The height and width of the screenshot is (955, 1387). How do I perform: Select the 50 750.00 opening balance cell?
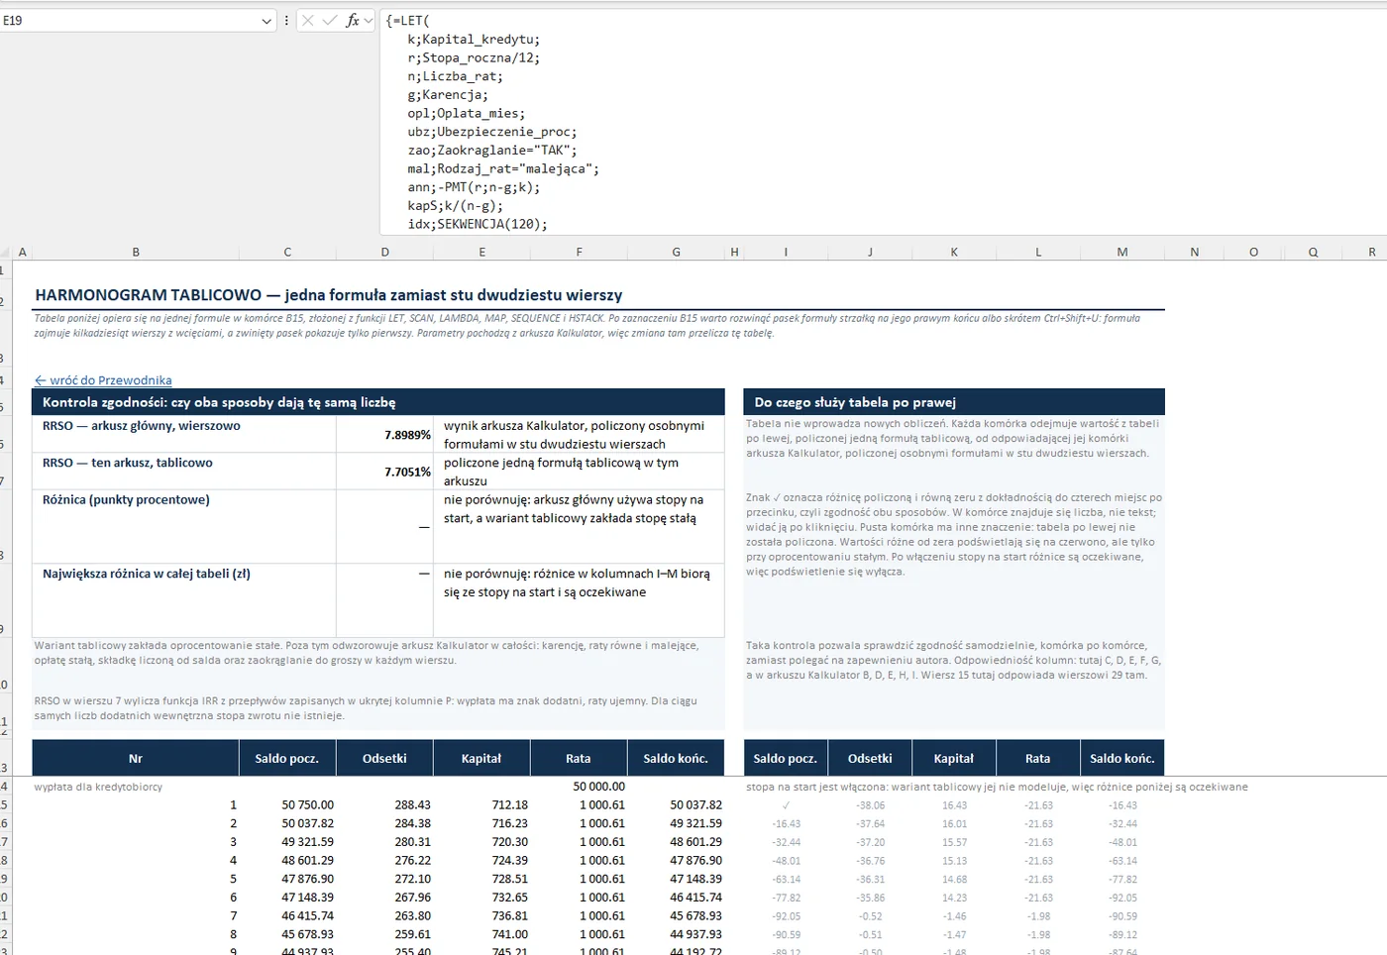pyautogui.click(x=287, y=805)
